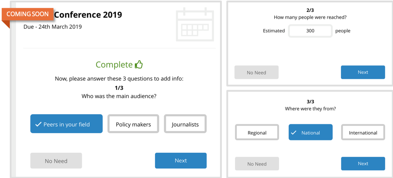Screen dimensions: 393x178
Task: Click the Due 24th March 2019 date text
Action: 52,27
